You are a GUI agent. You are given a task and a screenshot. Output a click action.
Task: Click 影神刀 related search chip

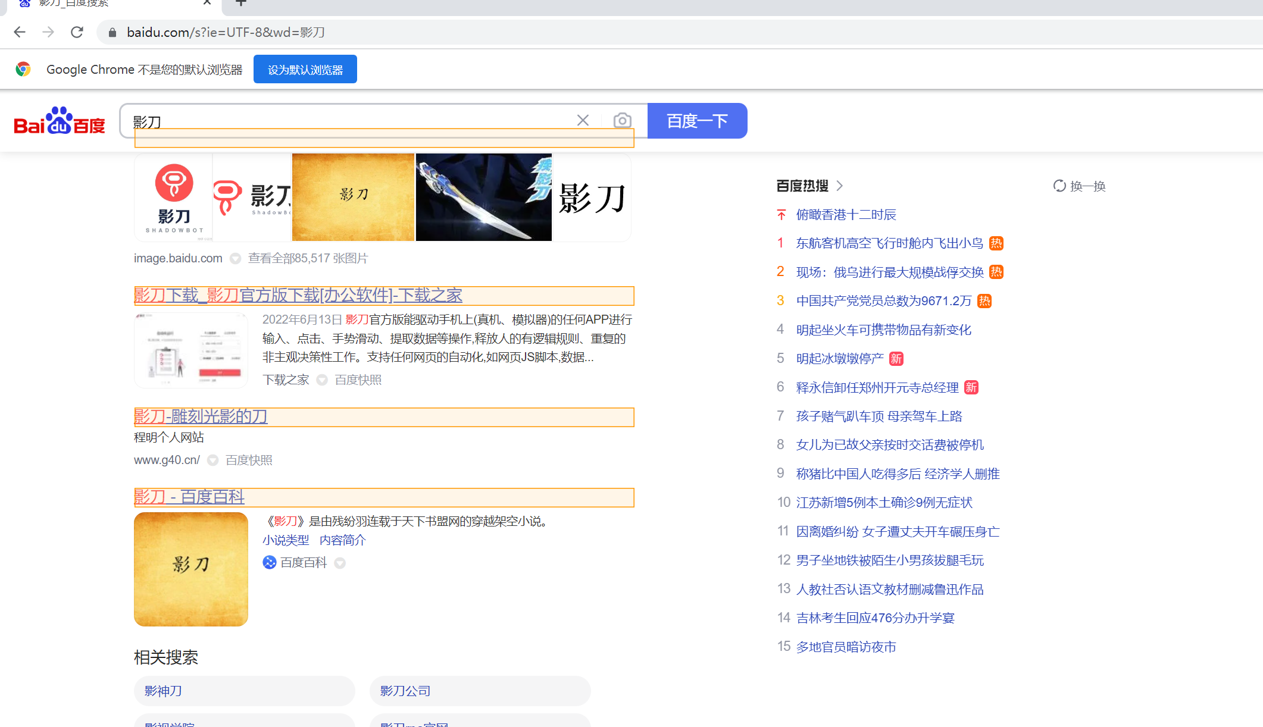point(245,691)
